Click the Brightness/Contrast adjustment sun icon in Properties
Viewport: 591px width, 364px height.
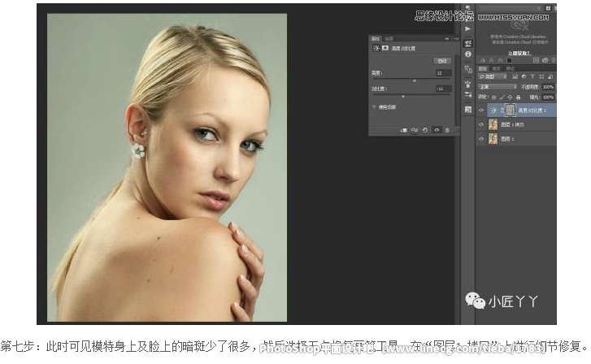pyautogui.click(x=376, y=48)
